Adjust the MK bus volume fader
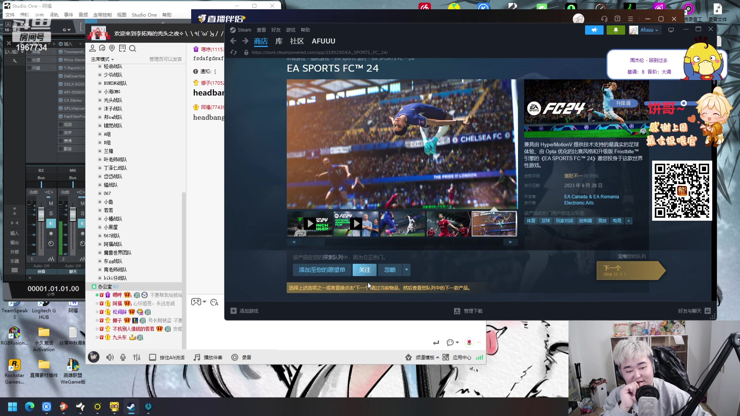This screenshot has width=740, height=416. [x=73, y=215]
